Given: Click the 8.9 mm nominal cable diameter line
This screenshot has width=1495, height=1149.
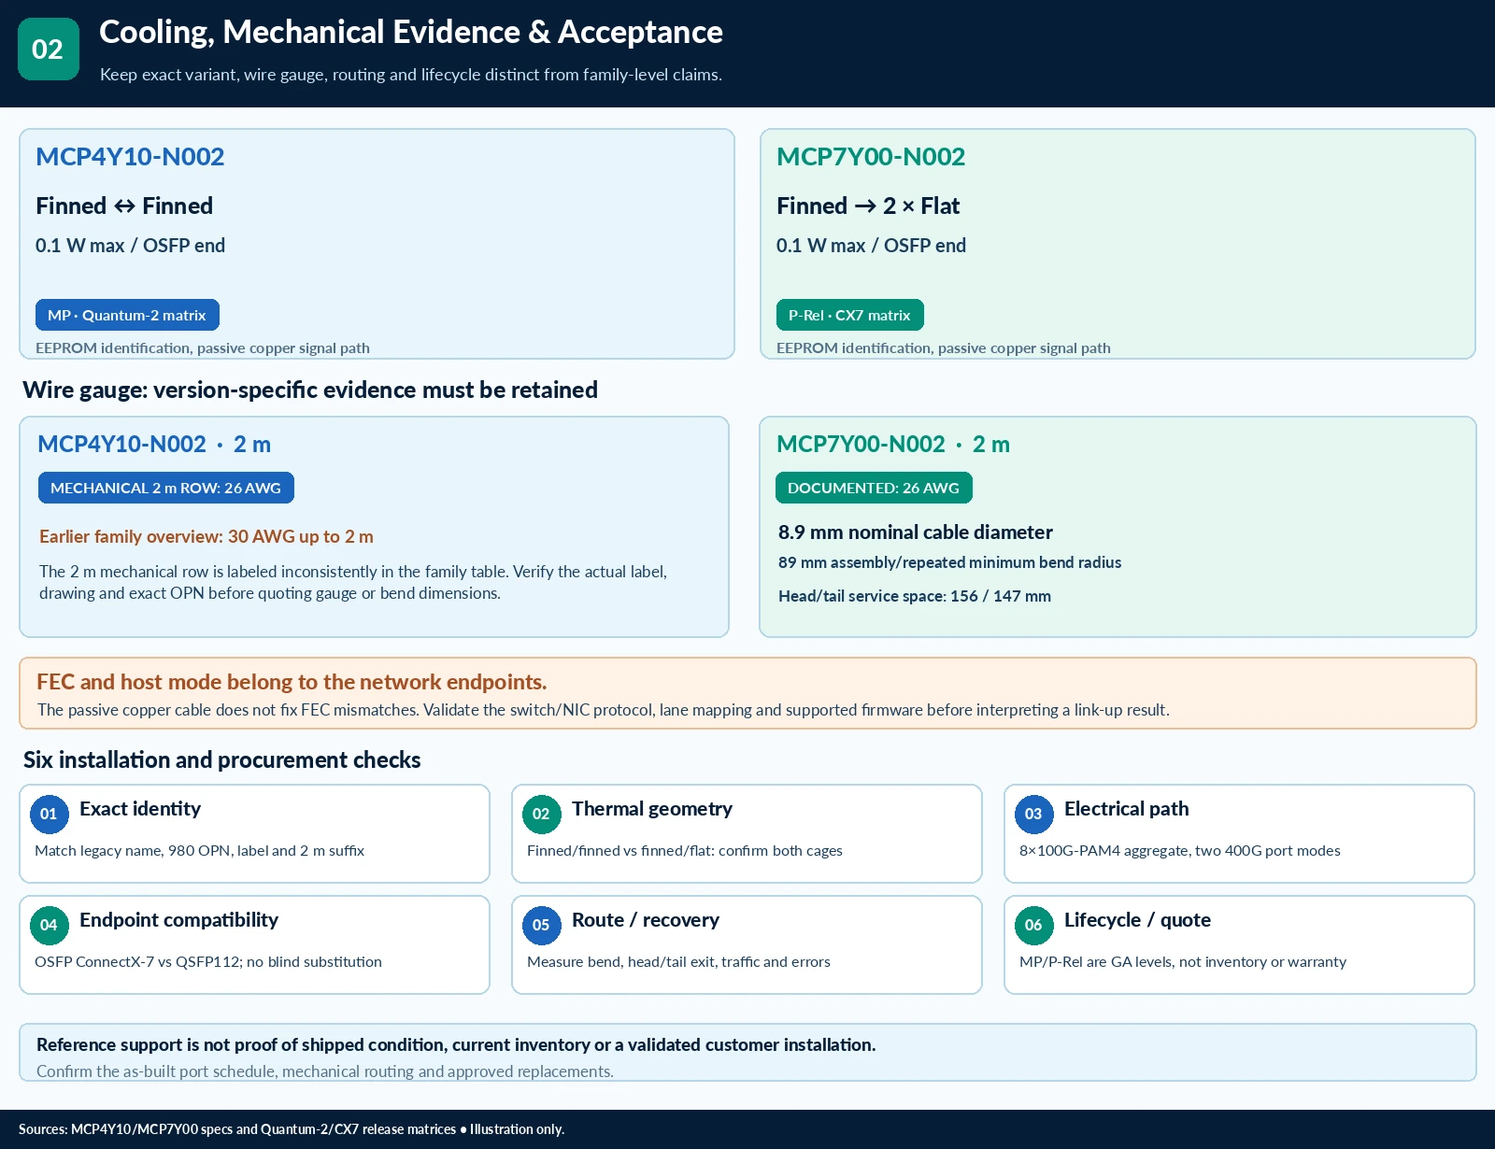Looking at the screenshot, I should click(x=916, y=532).
